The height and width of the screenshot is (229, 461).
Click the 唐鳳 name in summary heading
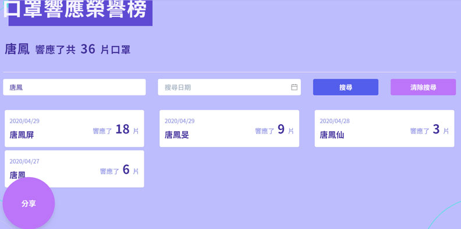tap(17, 49)
